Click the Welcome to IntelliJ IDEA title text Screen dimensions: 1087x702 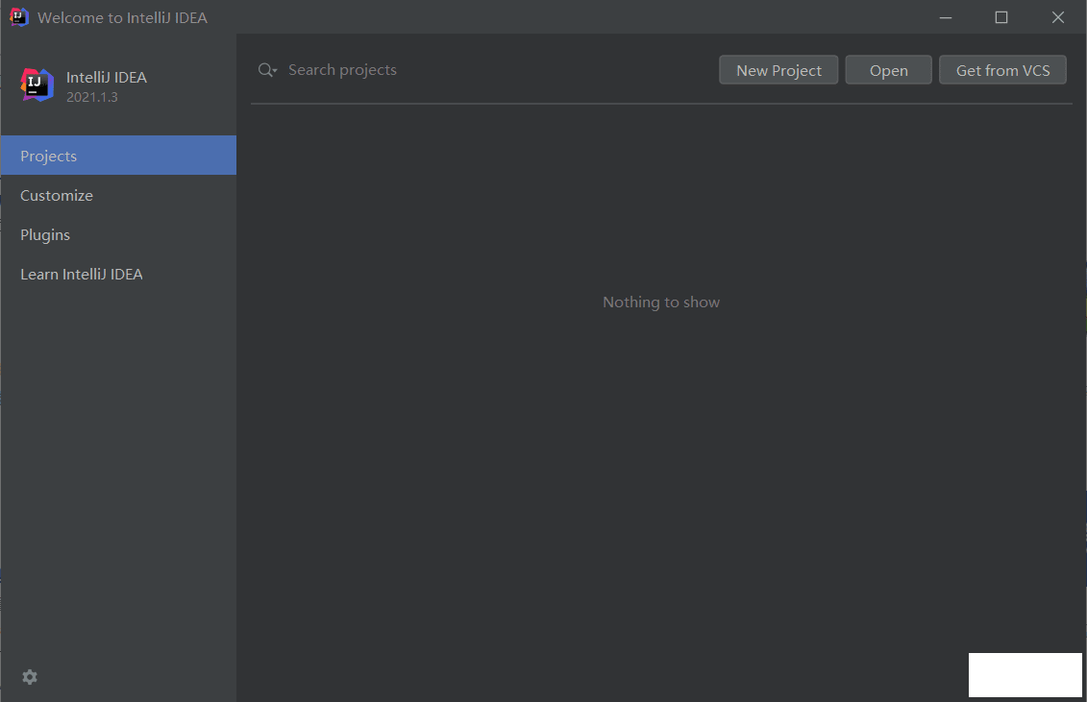[122, 17]
